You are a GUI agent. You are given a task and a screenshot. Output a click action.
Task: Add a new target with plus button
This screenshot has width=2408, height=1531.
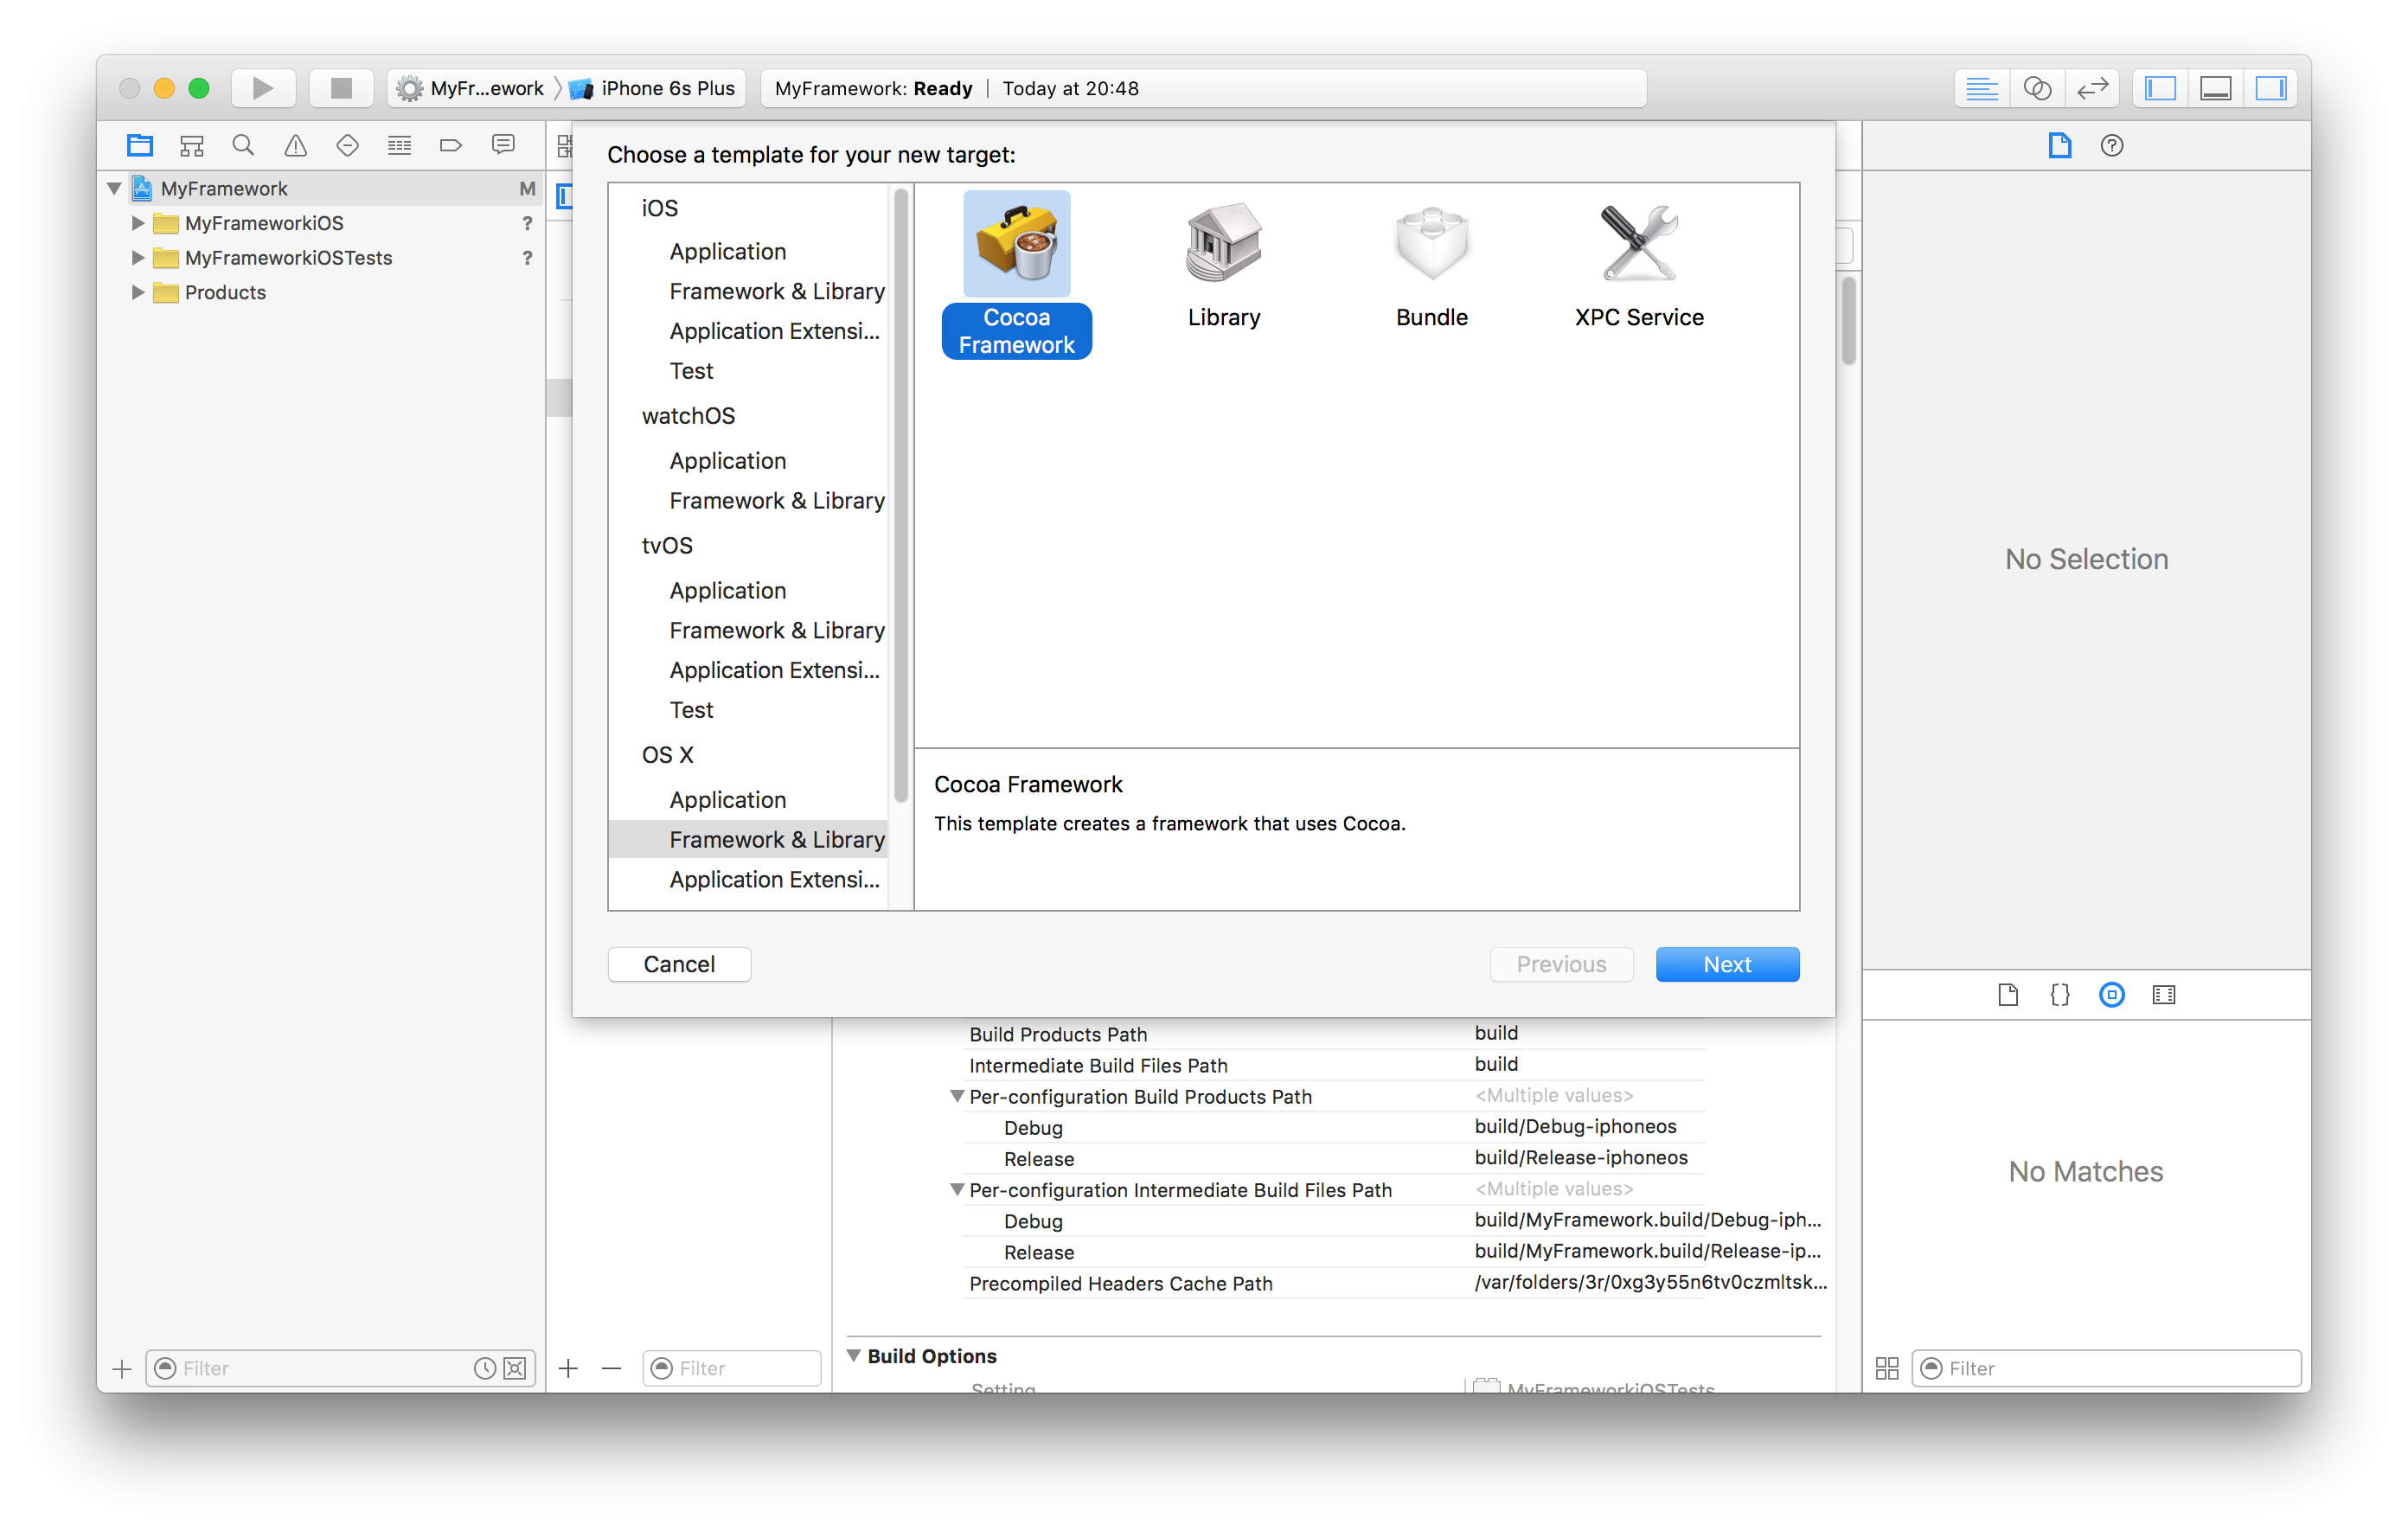tap(568, 1368)
